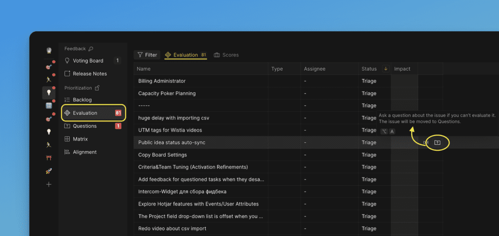Click the ask-question icon on the highlighted row
Viewport: 499px width, 236px height.
point(437,142)
